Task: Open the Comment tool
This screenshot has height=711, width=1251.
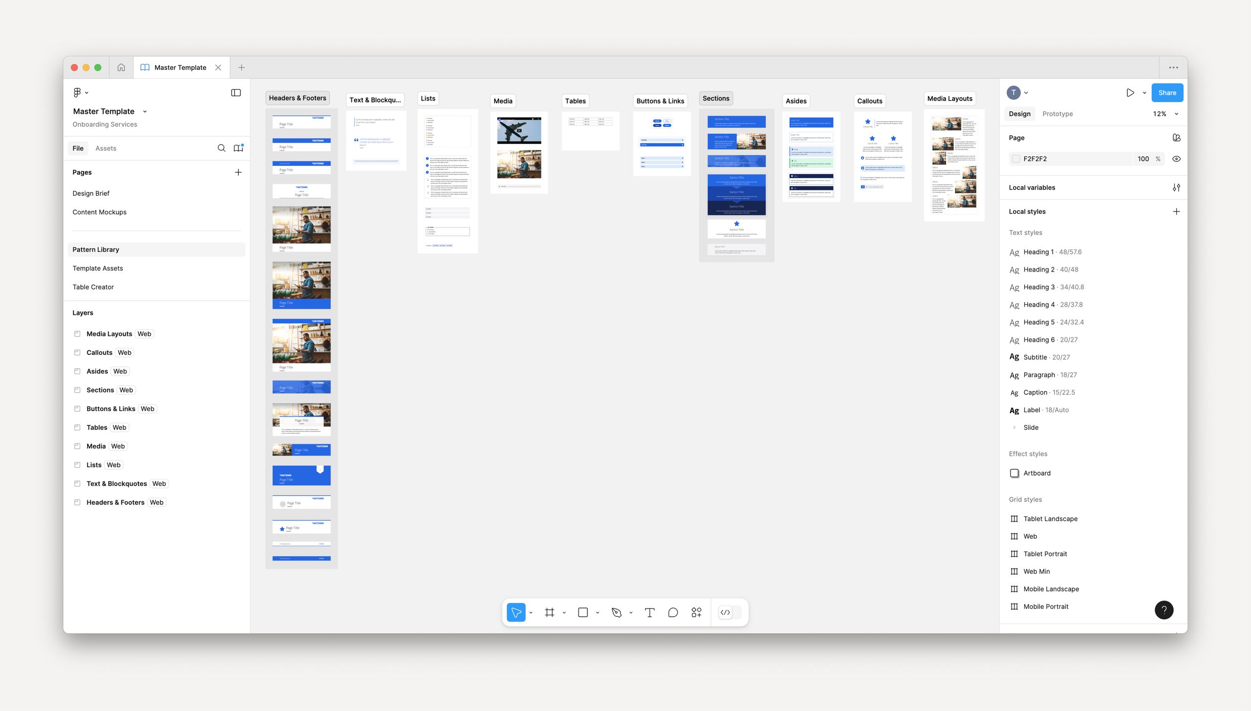Action: click(x=673, y=612)
